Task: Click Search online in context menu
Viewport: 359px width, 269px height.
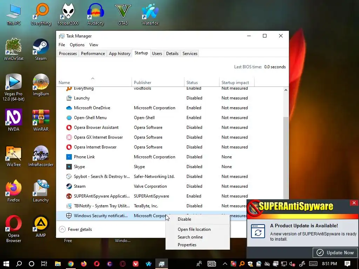Action: point(190,237)
